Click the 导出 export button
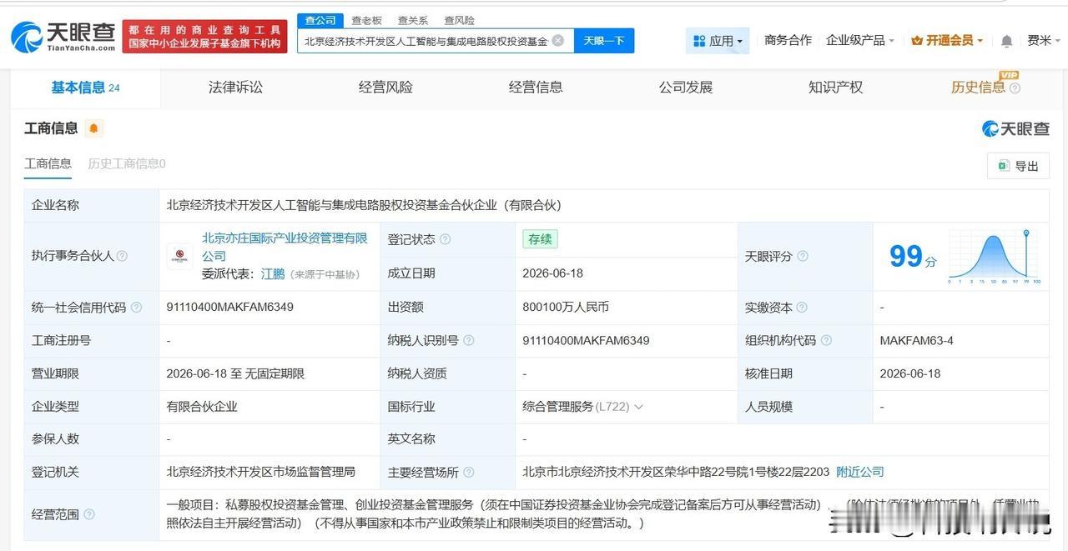The width and height of the screenshot is (1068, 551). click(1018, 166)
